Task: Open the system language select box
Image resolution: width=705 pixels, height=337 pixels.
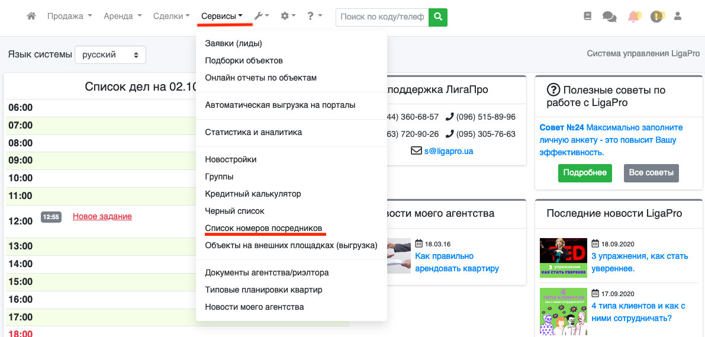Action: point(110,54)
